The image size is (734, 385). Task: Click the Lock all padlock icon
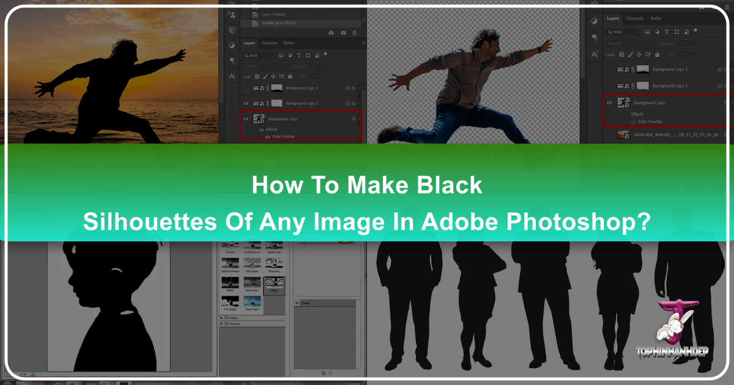[x=290, y=76]
